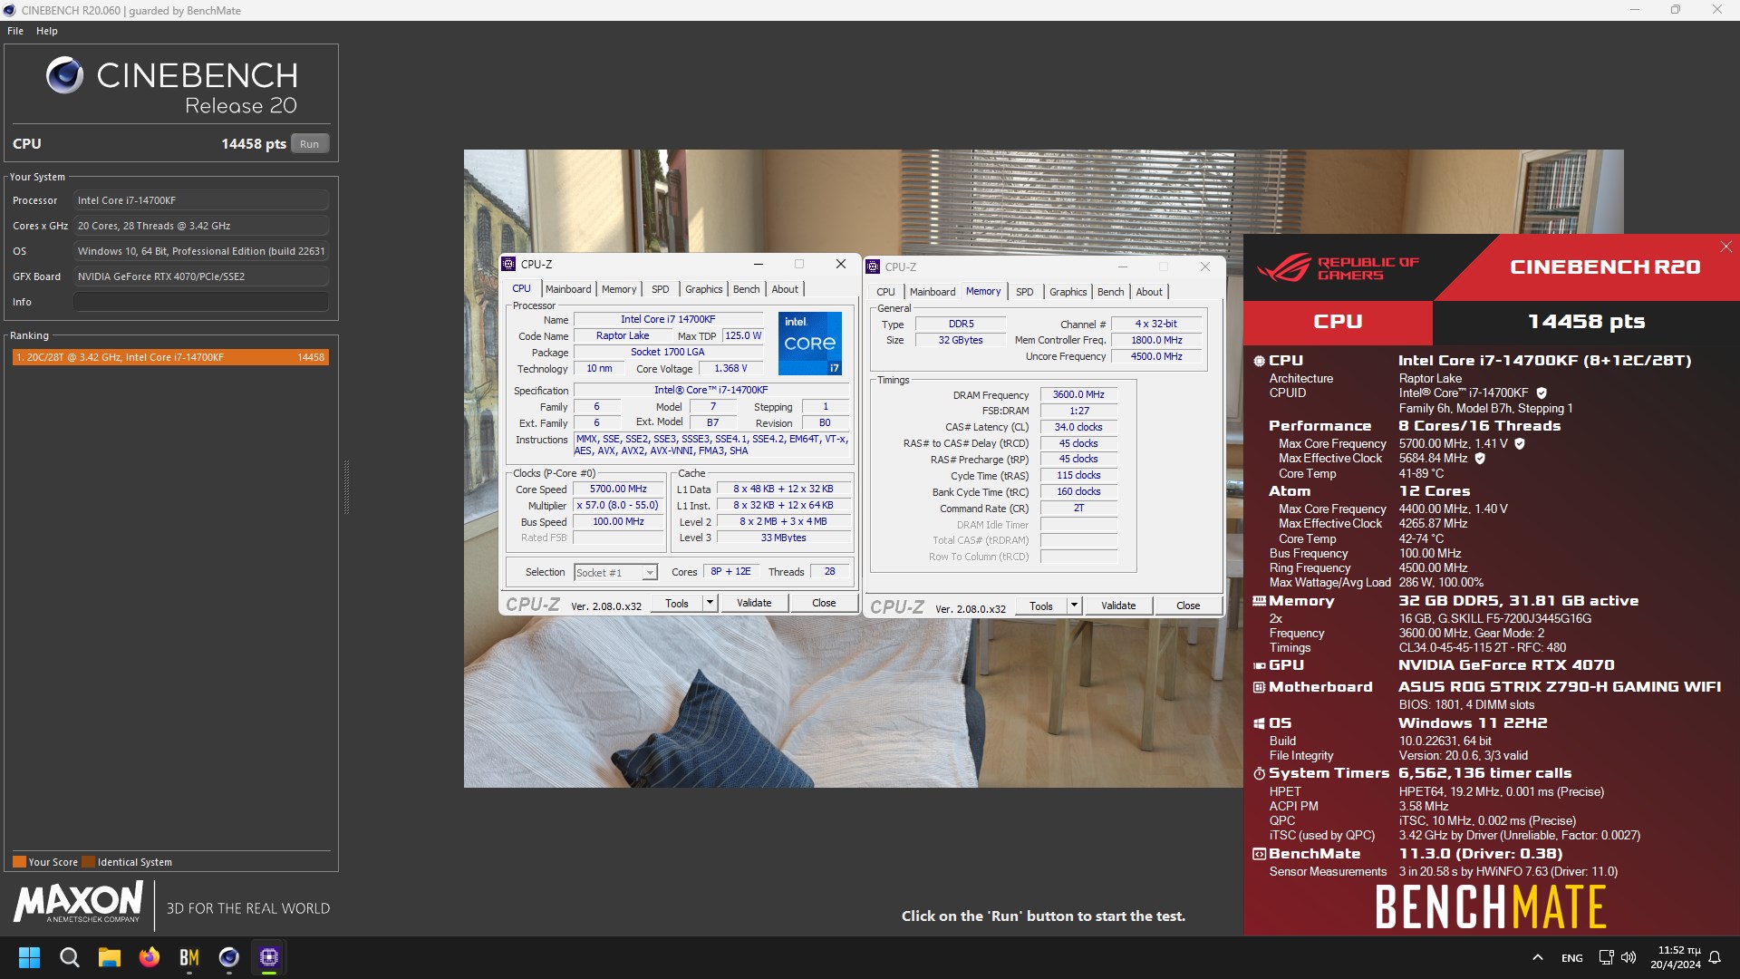1740x979 pixels.
Task: Open the Windows Start menu
Action: (29, 957)
